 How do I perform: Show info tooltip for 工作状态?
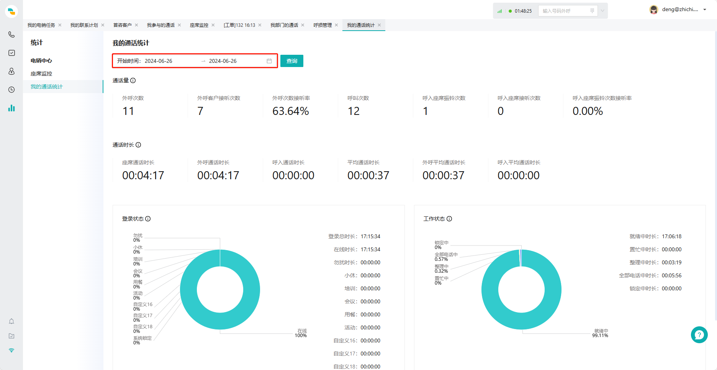pyautogui.click(x=449, y=219)
